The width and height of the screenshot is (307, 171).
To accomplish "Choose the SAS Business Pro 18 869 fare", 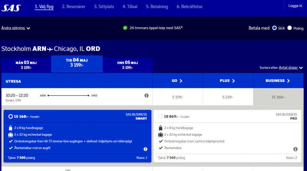I will (161, 117).
